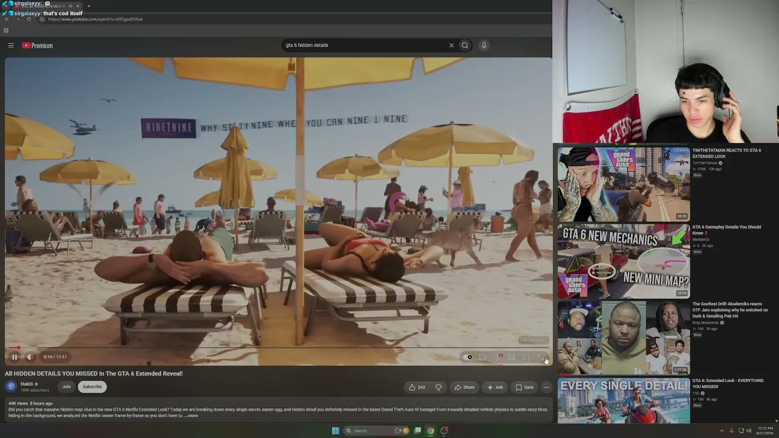Close the YouTube browser tab
The image size is (779, 438).
[x=78, y=6]
